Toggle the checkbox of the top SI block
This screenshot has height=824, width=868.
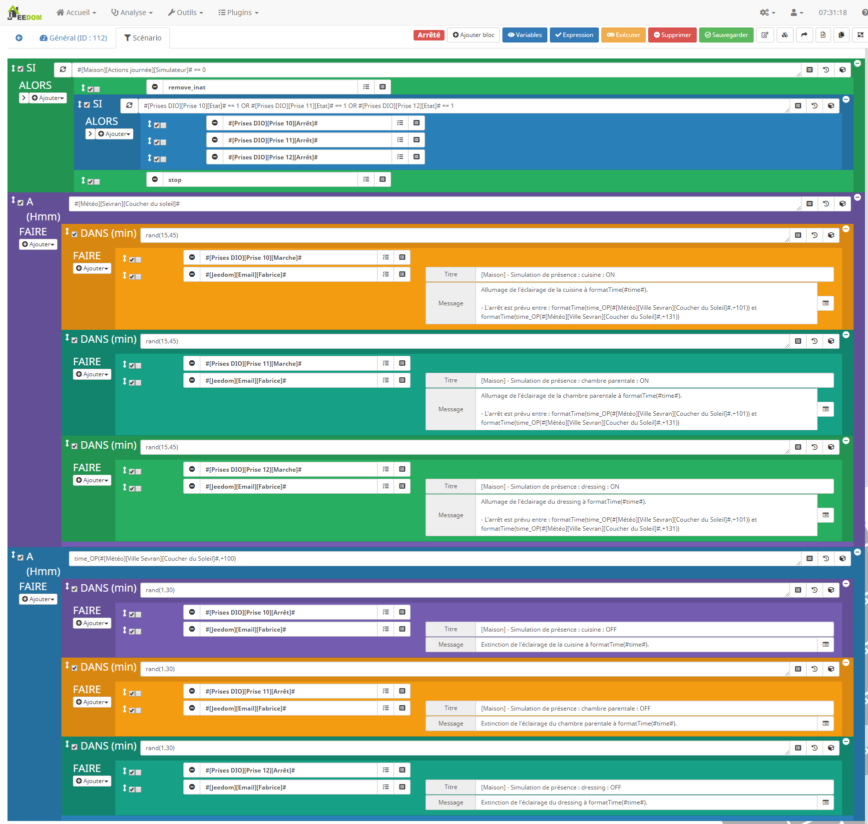click(x=20, y=69)
